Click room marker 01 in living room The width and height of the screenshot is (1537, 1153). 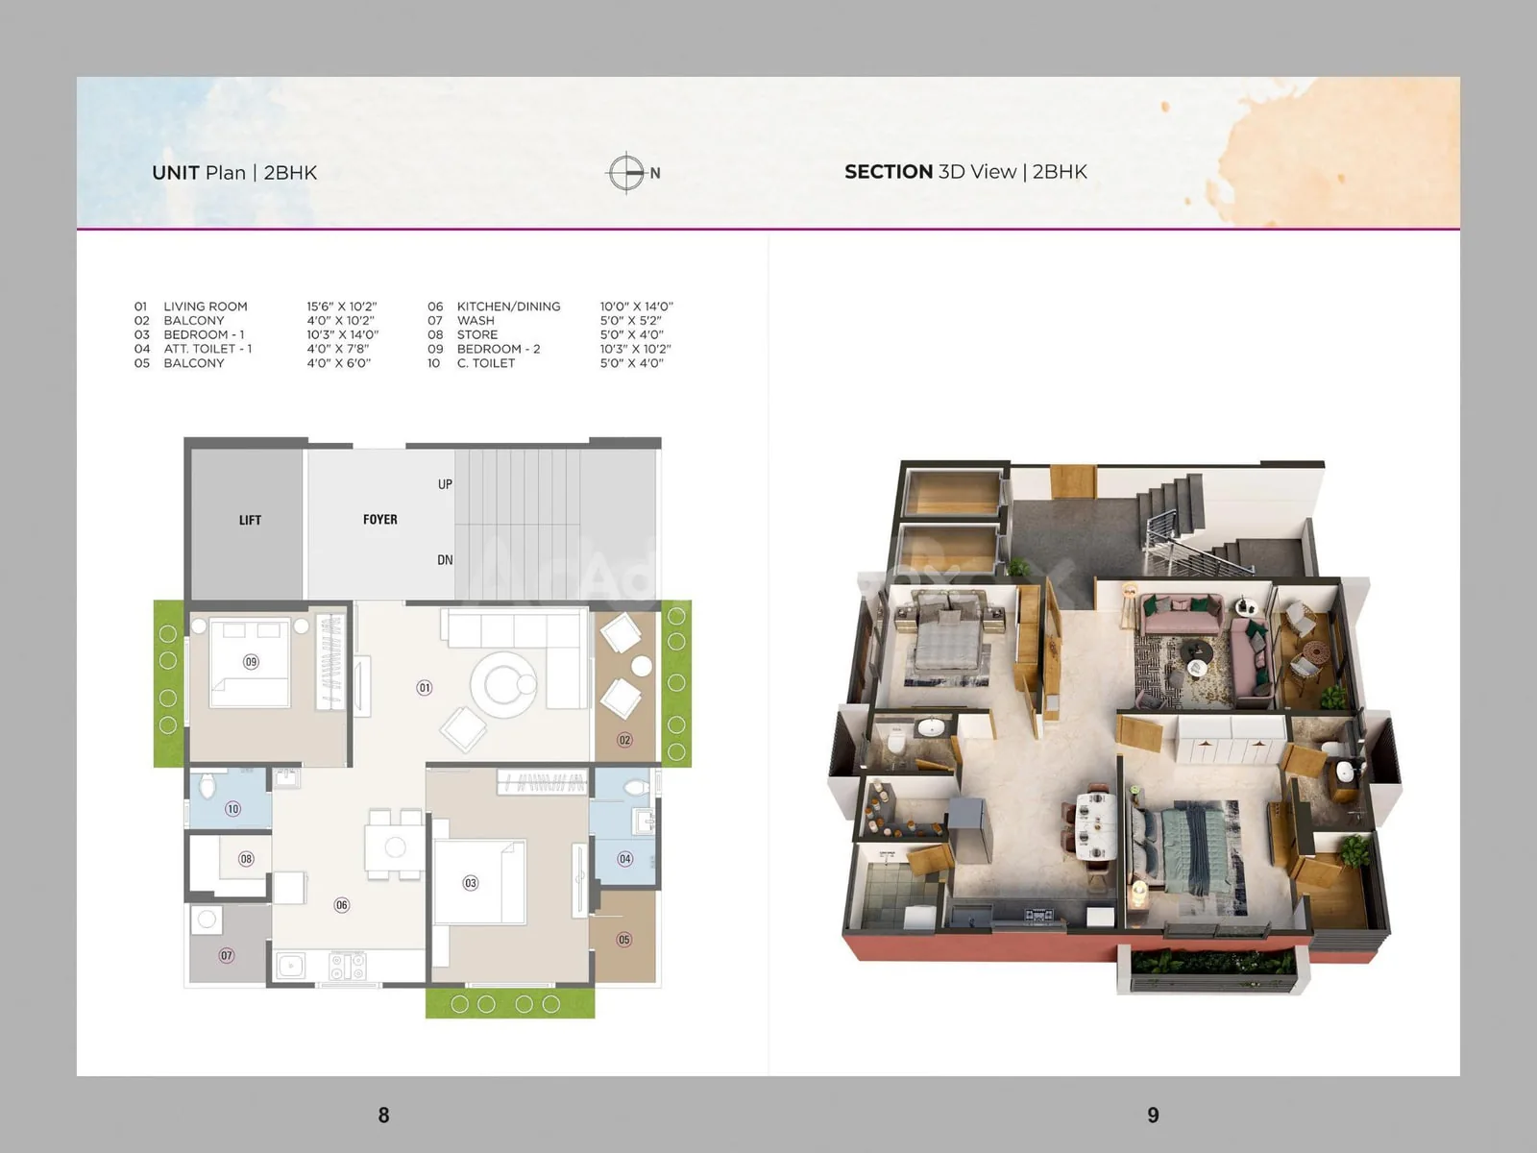(x=425, y=688)
